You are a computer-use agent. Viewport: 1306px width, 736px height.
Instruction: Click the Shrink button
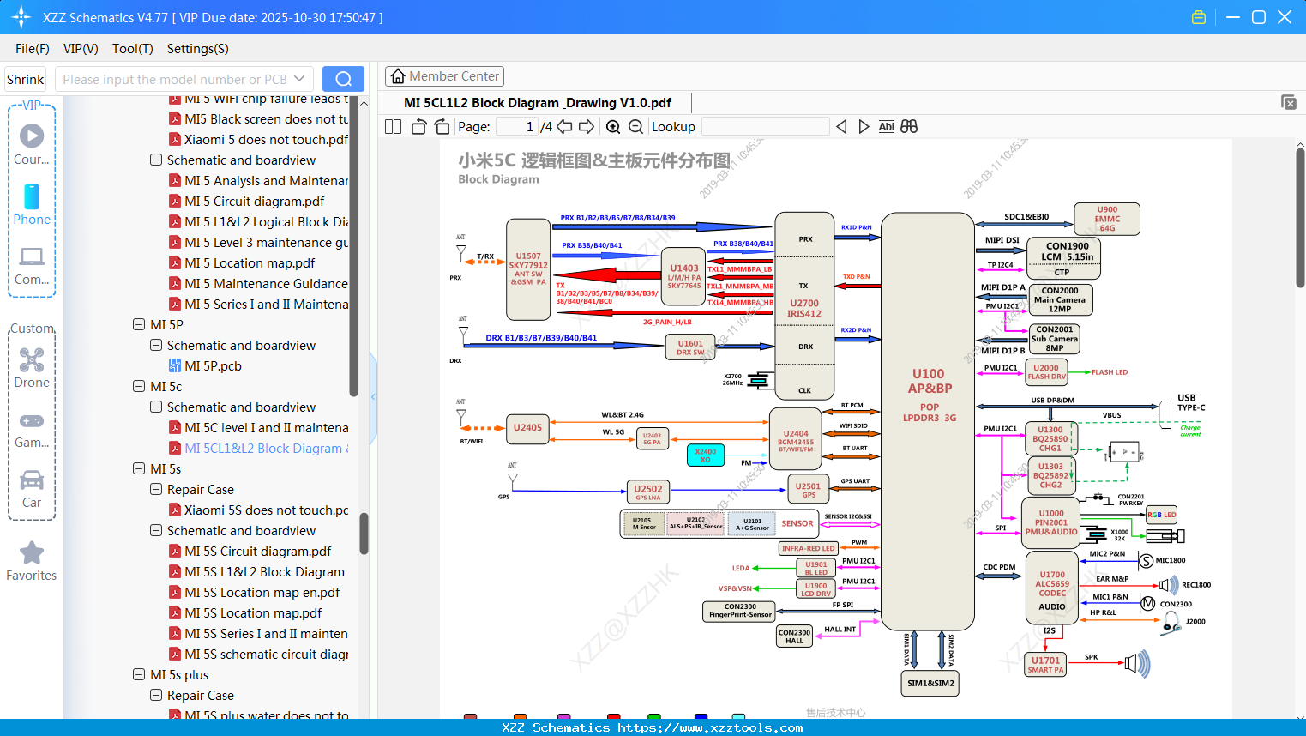(x=25, y=79)
